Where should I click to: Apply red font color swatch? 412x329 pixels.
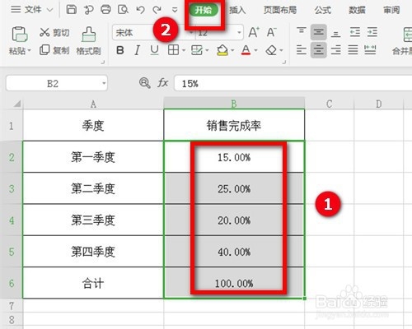pos(246,50)
